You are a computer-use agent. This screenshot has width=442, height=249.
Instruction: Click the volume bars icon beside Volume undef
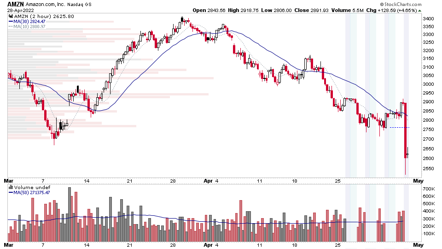pos(11,187)
